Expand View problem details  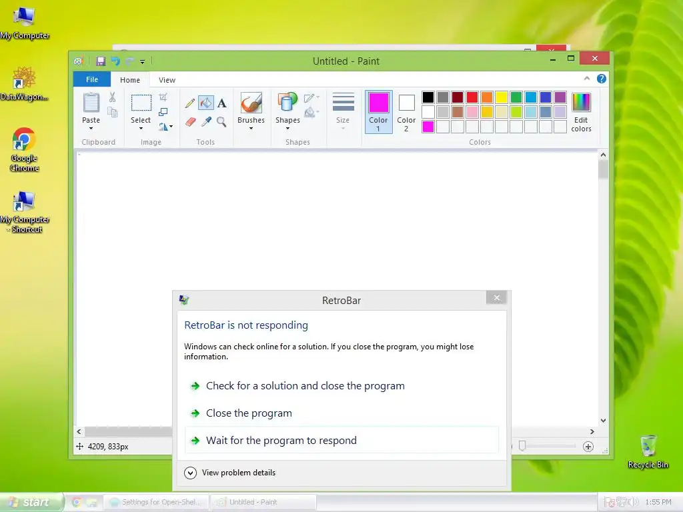(230, 473)
